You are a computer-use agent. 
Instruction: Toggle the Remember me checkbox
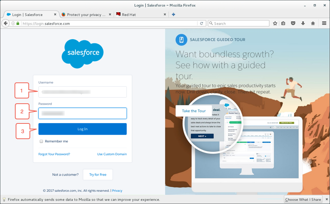click(x=41, y=141)
